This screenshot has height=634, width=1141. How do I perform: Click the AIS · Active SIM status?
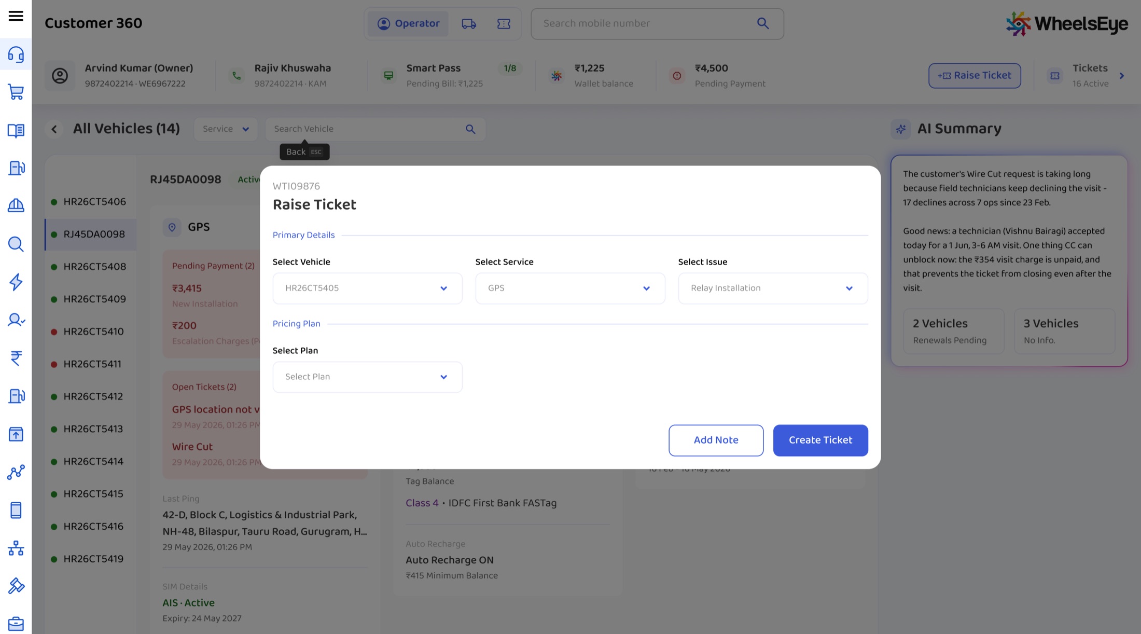click(x=189, y=603)
